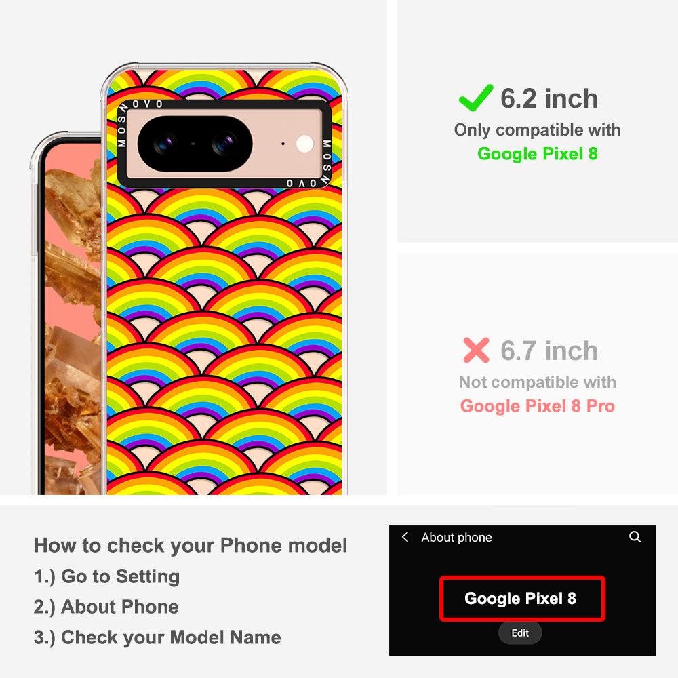Viewport: 678px width, 678px height.
Task: Click step '2.) About Phone' text
Action: point(106,607)
